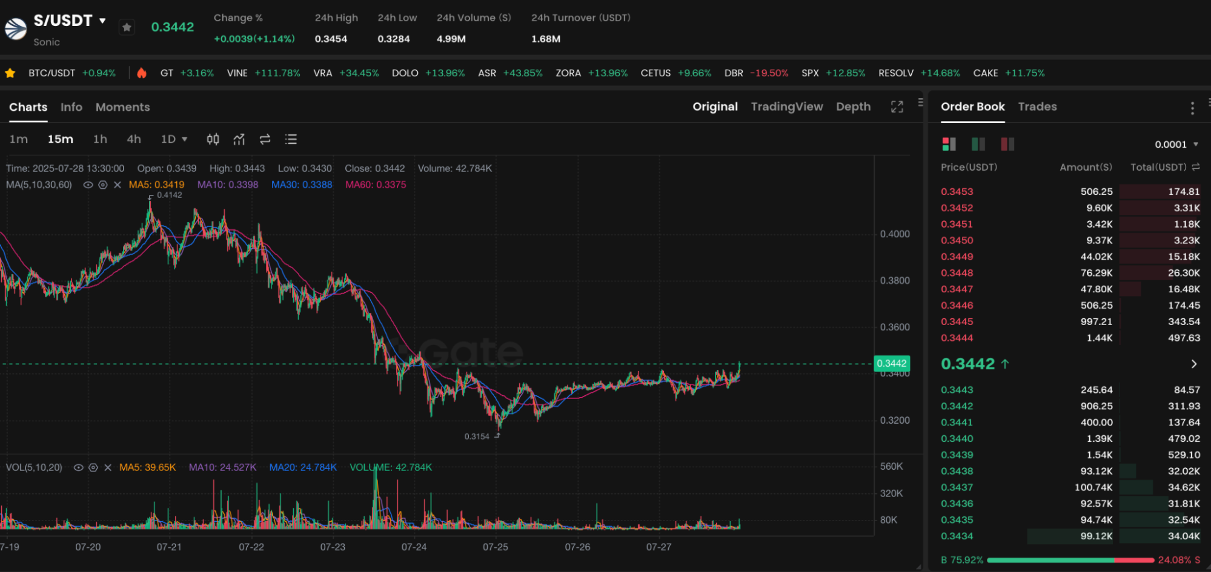Open SPX pair from ticker bar
Image resolution: width=1211 pixels, height=572 pixels.
pos(833,73)
